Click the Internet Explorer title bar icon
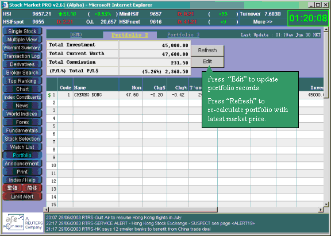The height and width of the screenshot is (236, 331). coord(5,5)
